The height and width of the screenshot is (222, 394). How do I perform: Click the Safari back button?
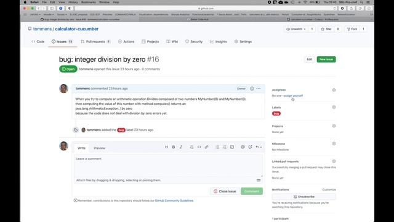pyautogui.click(x=39, y=8)
